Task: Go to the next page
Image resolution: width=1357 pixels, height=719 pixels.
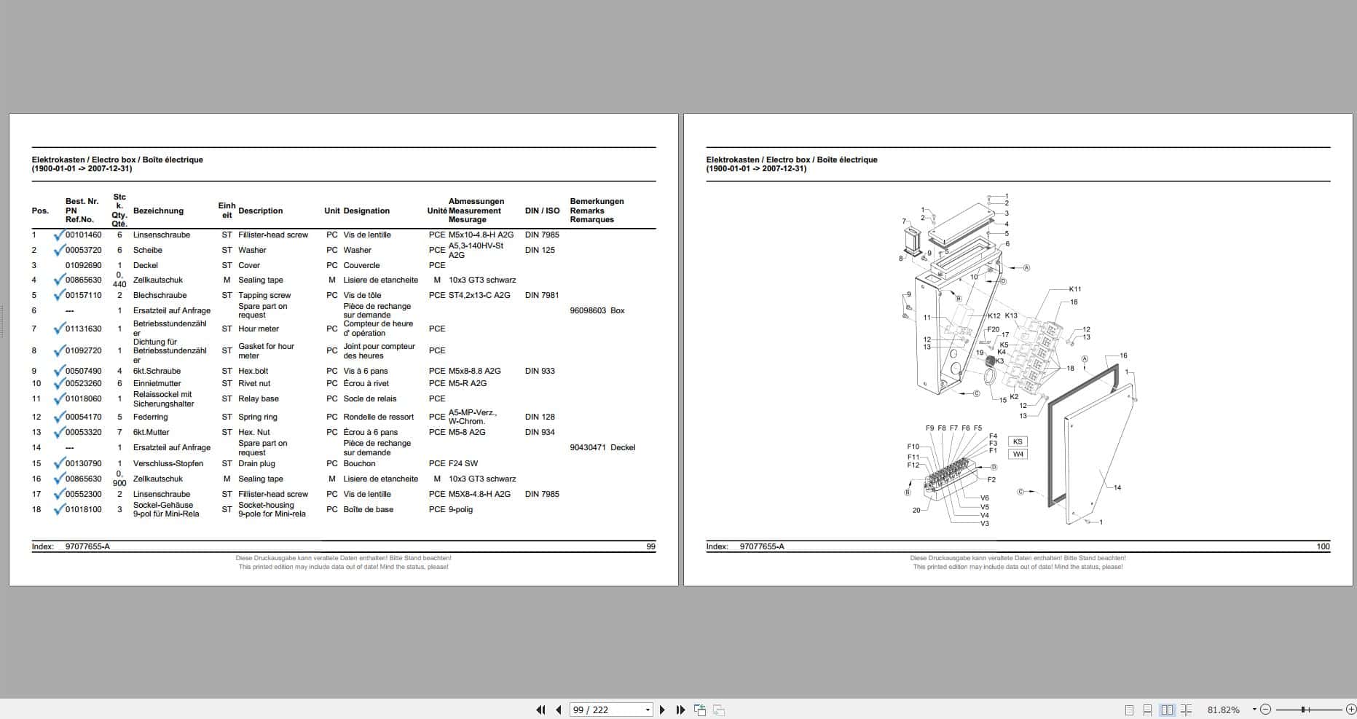Action: [662, 710]
